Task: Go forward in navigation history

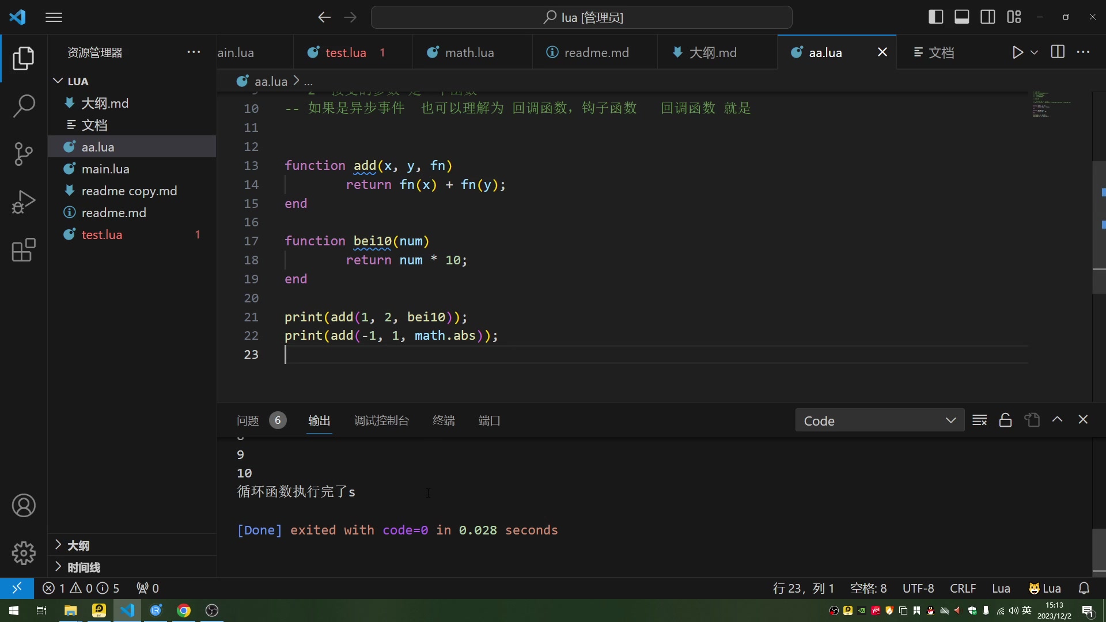Action: 350,17
